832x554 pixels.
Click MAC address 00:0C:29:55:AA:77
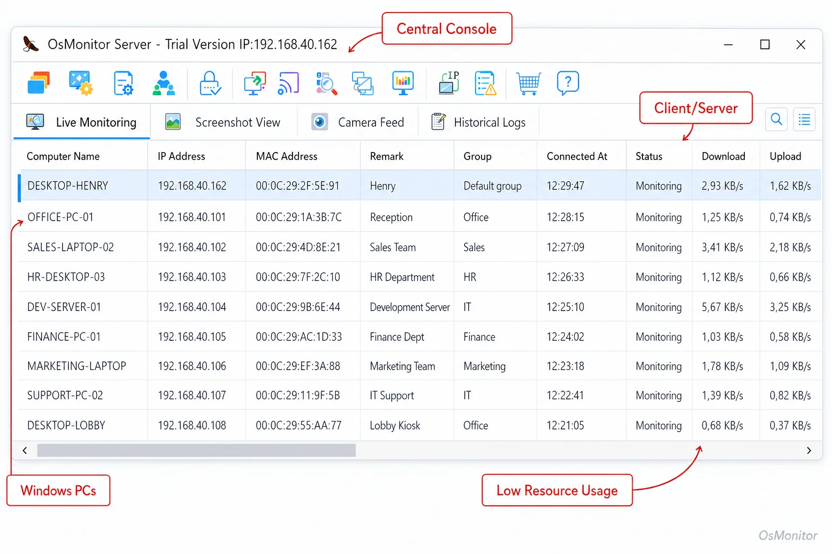(x=298, y=425)
